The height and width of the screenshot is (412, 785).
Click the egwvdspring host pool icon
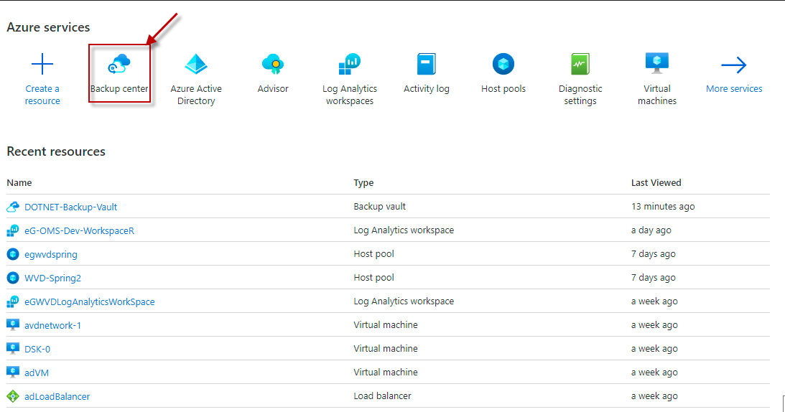coord(13,254)
